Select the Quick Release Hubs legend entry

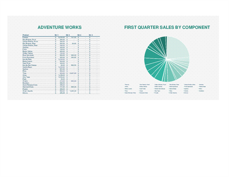coord(130,93)
